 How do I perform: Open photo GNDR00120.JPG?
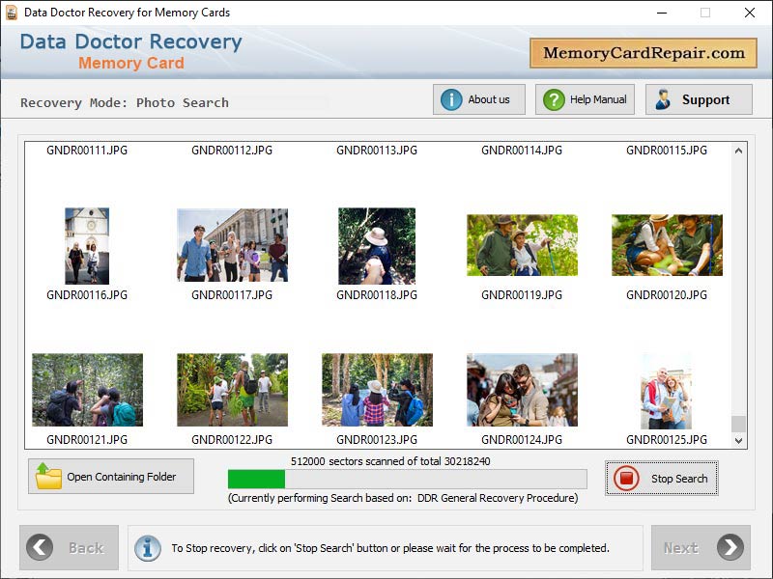pos(667,244)
